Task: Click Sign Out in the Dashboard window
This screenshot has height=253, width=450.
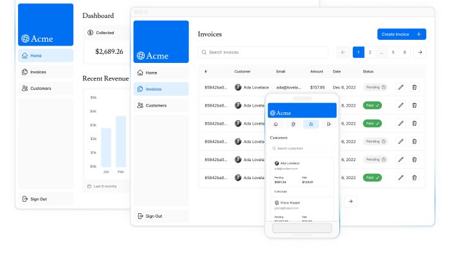Action: point(46,199)
